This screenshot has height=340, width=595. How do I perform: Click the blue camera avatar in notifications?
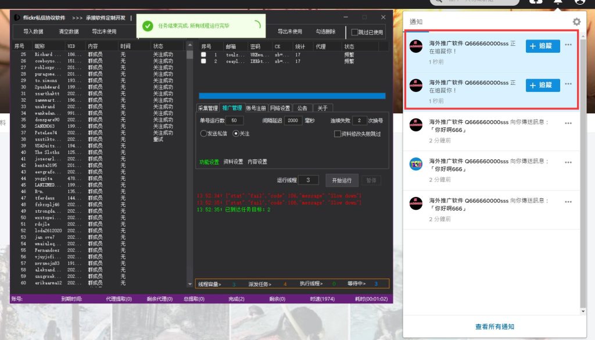[x=415, y=164]
